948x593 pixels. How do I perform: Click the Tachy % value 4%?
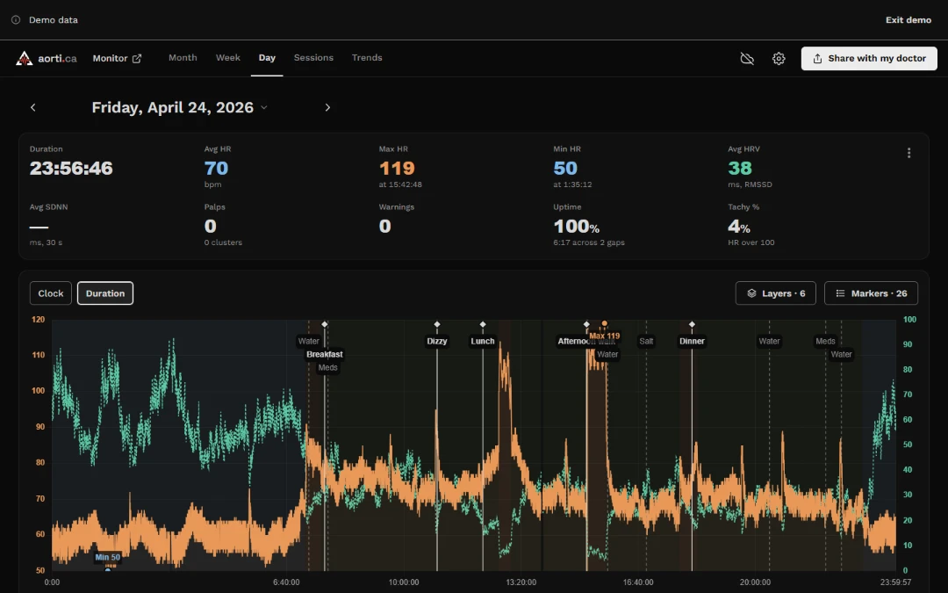(x=739, y=227)
